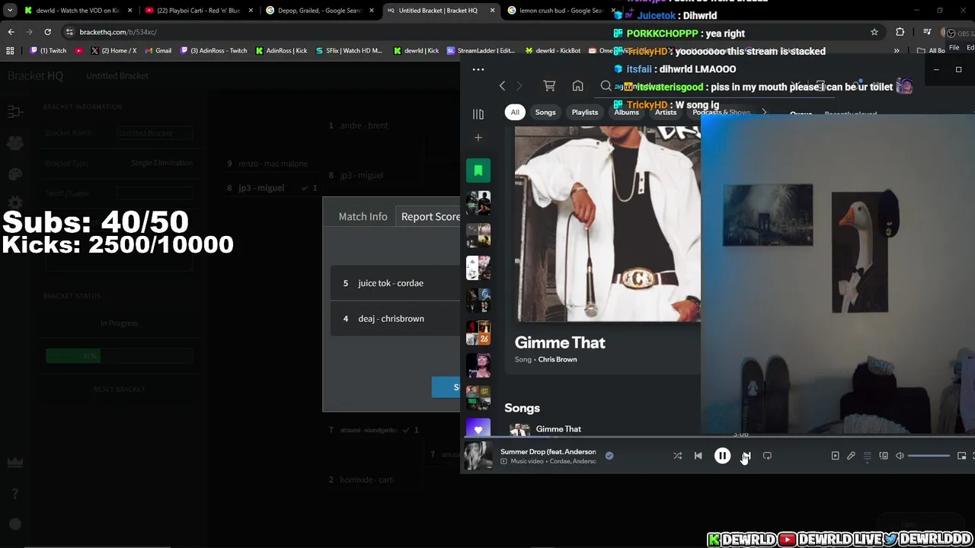Toggle shuffle in Spotify player
Screen dimensions: 975x548
677,456
